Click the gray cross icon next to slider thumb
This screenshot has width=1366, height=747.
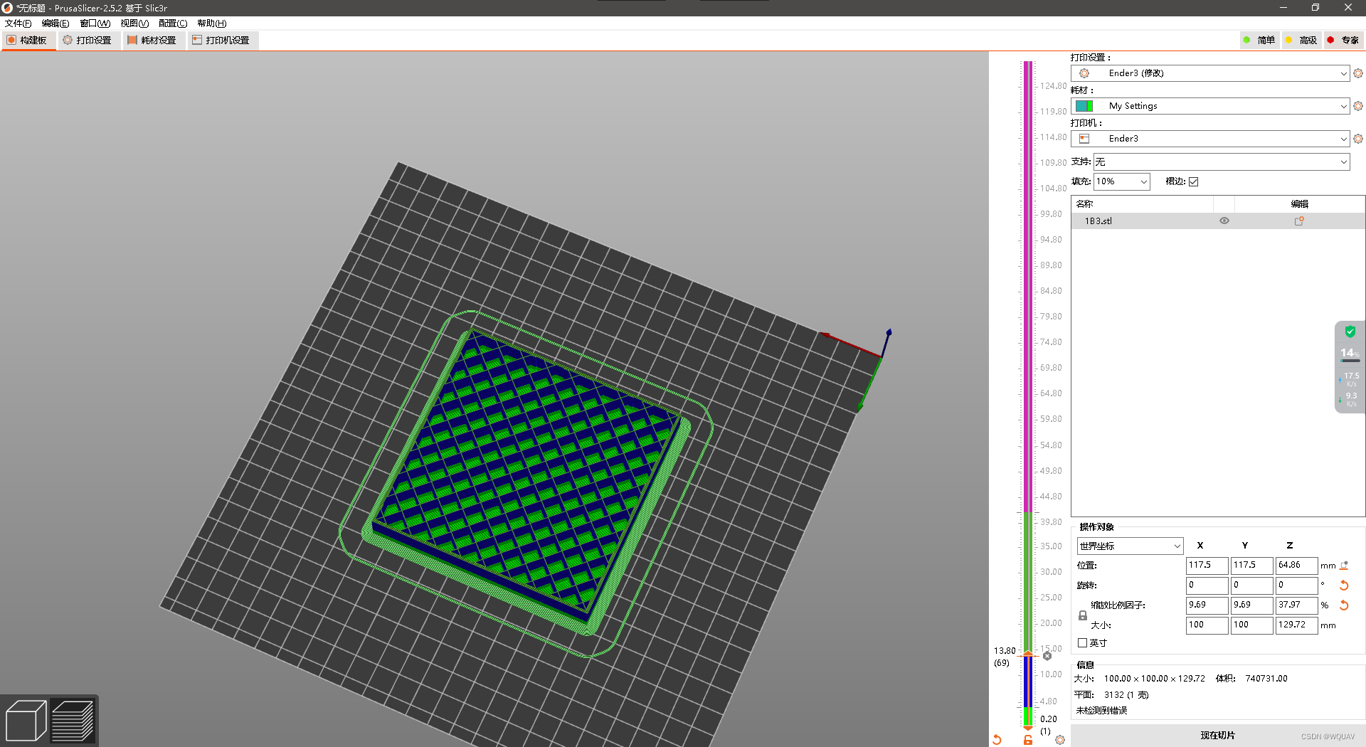click(1047, 656)
